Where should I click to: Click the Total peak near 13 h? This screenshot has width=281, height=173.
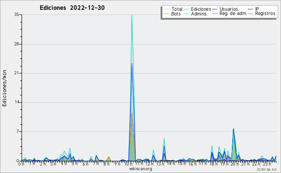tap(164, 139)
